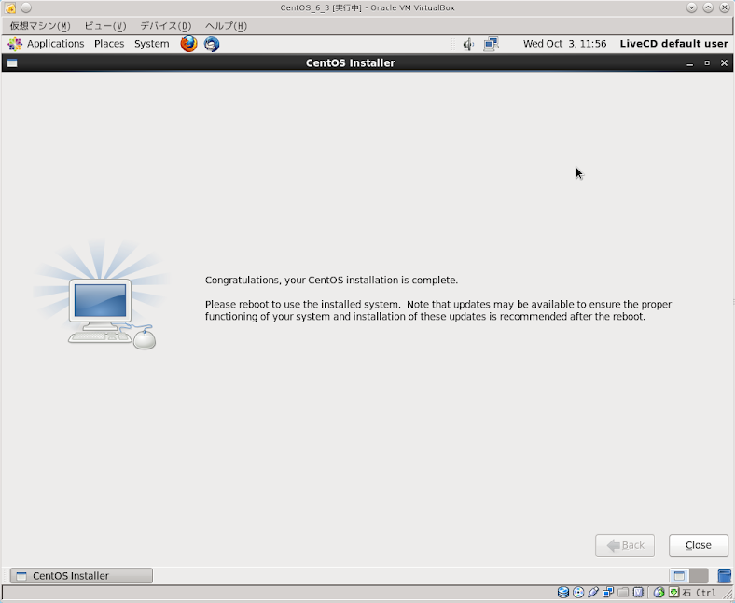
Task: Maximize the CentOS Installer window
Action: pyautogui.click(x=707, y=62)
